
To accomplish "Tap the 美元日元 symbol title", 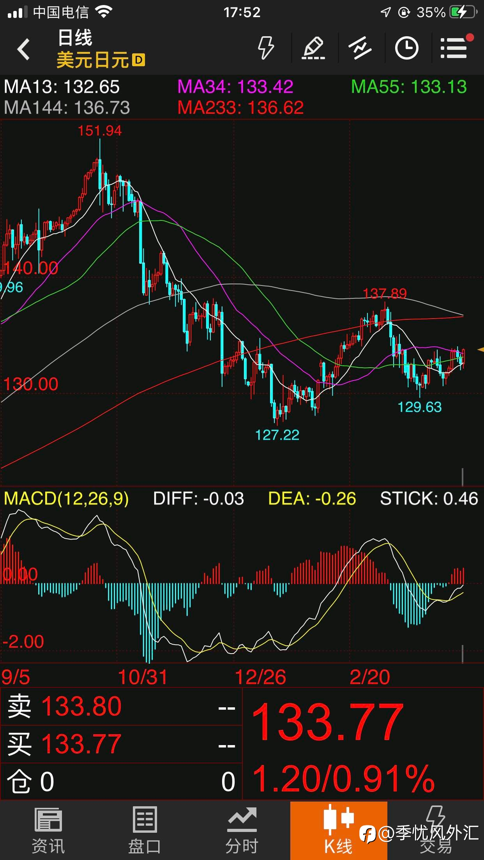I will click(93, 60).
